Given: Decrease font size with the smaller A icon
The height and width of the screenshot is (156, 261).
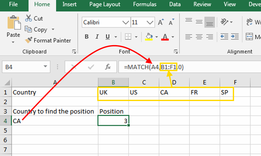Looking at the screenshot, I should click(x=171, y=23).
